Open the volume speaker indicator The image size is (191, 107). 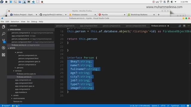point(172,2)
